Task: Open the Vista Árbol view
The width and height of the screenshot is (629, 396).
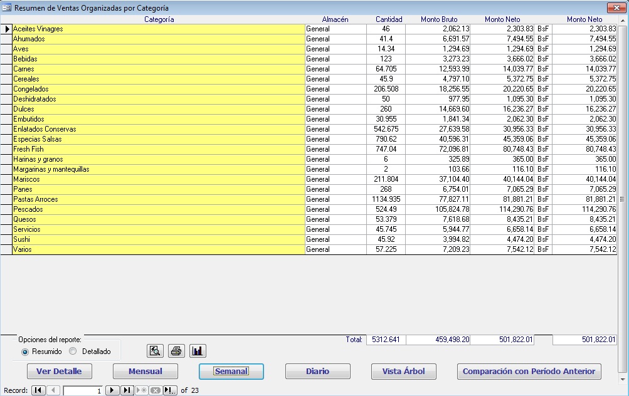Action: click(404, 371)
